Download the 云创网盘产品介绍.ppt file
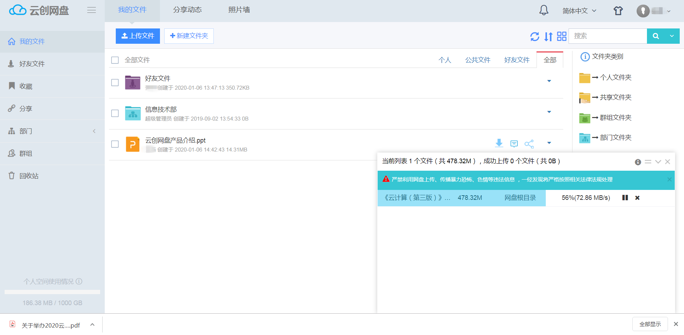The height and width of the screenshot is (335, 684). [x=499, y=143]
